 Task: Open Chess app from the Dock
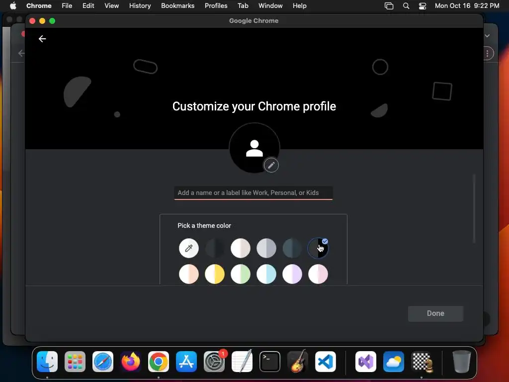tap(422, 362)
